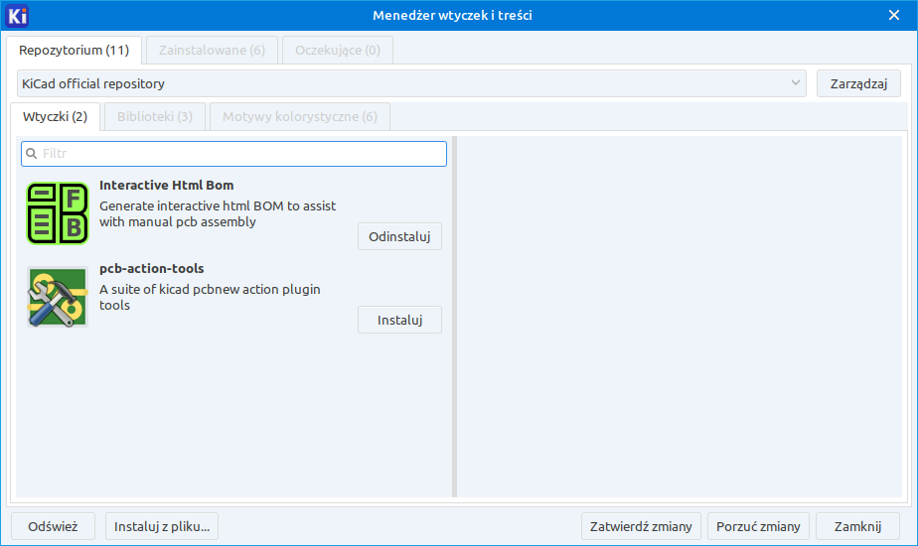Click the KiCad logo icon in title bar
918x546 pixels.
click(16, 16)
